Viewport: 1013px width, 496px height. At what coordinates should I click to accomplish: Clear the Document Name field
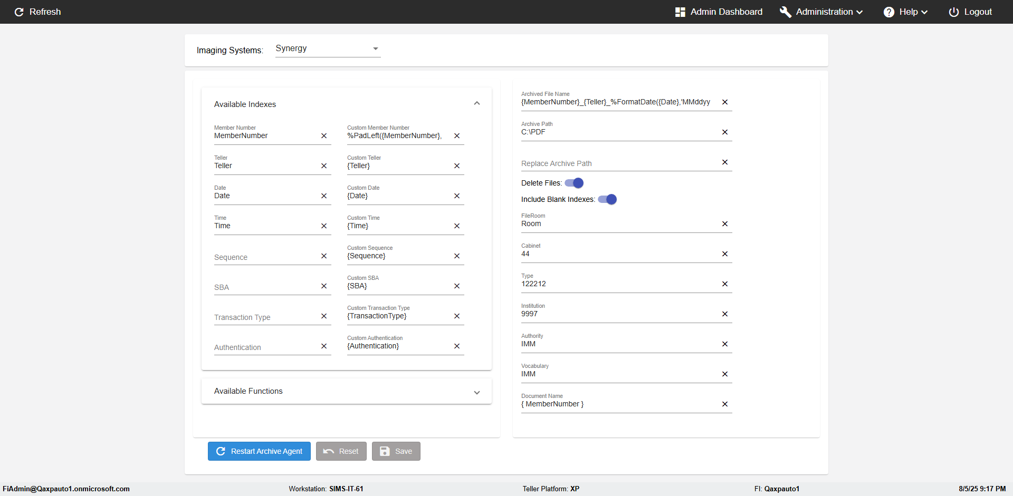(x=725, y=404)
